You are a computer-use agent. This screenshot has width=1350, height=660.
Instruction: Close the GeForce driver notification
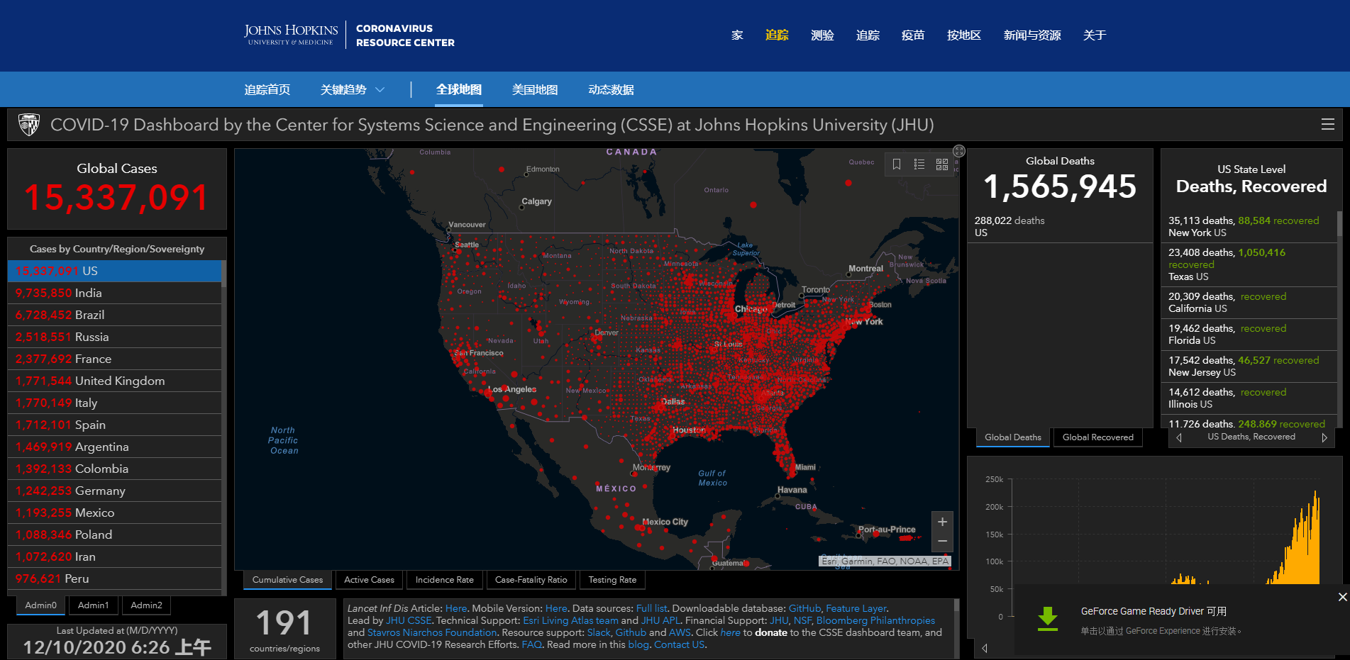[1342, 597]
